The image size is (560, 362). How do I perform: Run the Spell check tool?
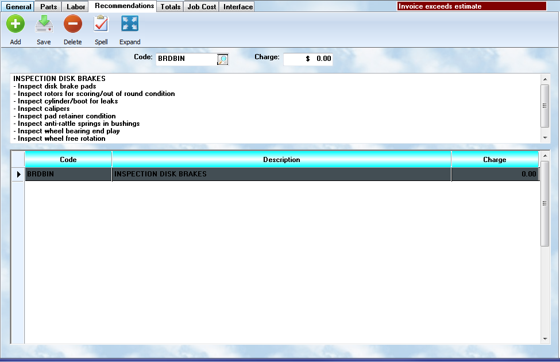[x=101, y=24]
